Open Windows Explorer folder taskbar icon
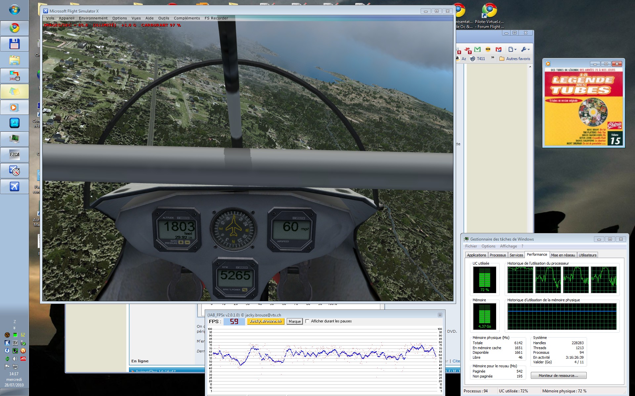 point(14,60)
